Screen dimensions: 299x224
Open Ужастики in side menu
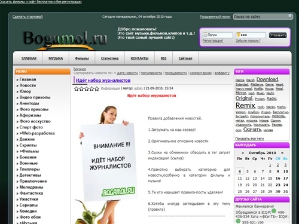pyautogui.click(x=29, y=199)
